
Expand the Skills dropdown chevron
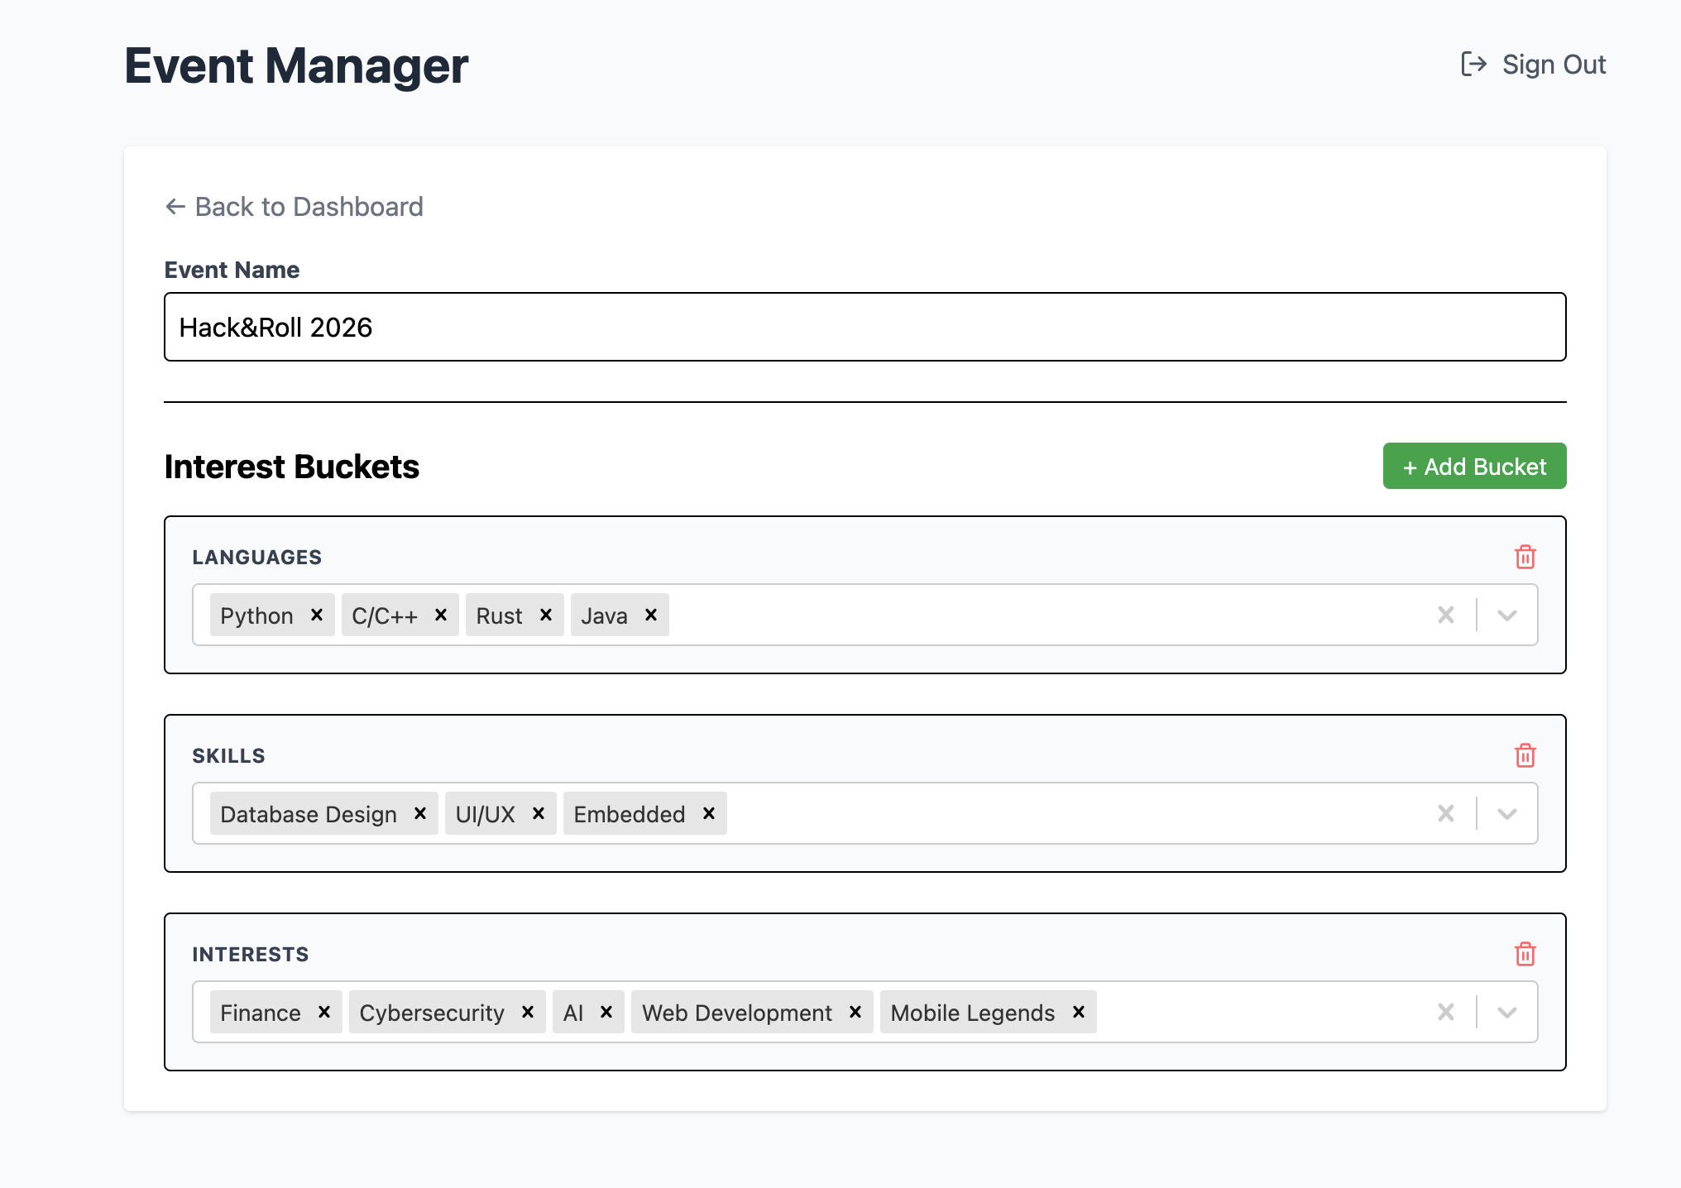point(1507,813)
